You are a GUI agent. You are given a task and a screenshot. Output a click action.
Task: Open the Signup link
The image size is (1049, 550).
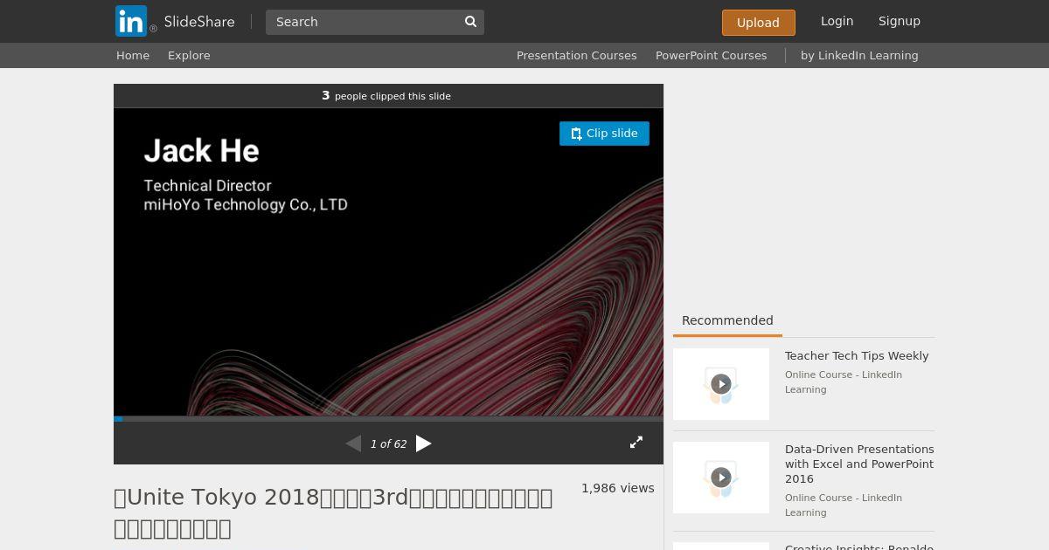pyautogui.click(x=900, y=21)
